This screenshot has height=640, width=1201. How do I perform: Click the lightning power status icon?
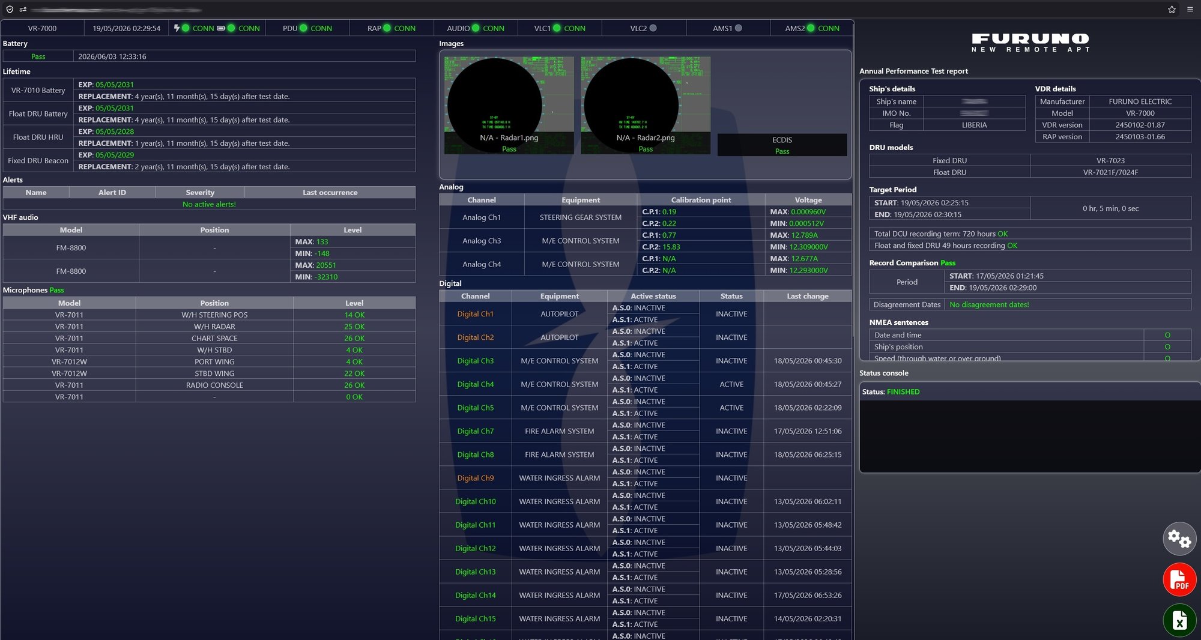(177, 28)
